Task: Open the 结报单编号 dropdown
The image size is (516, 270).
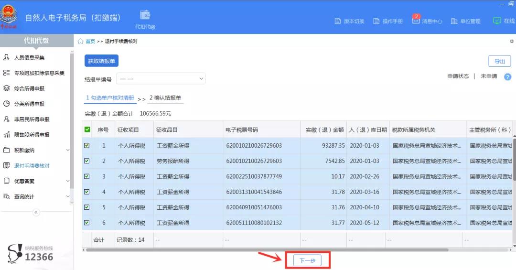Action: pos(161,79)
